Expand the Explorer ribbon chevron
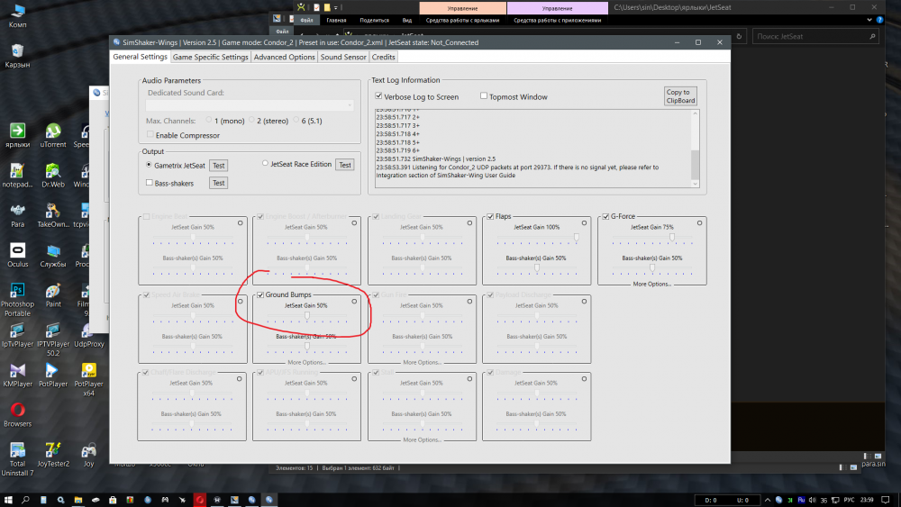Viewport: 901px width, 507px height. tap(869, 20)
